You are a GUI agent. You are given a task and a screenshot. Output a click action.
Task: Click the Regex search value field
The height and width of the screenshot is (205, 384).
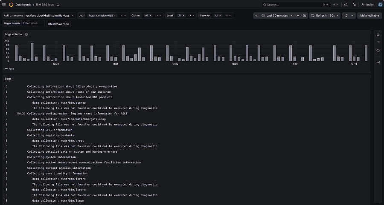click(x=33, y=23)
